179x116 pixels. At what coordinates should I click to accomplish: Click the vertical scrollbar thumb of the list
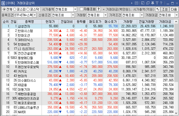tap(176, 52)
